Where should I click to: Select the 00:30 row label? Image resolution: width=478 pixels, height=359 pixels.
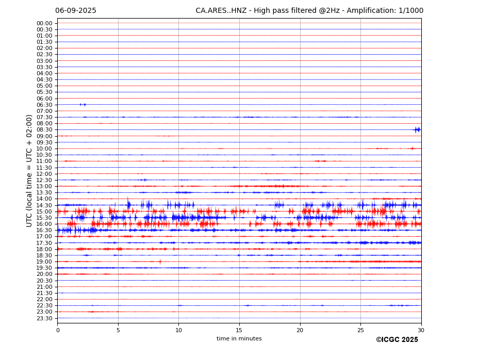(x=44, y=29)
